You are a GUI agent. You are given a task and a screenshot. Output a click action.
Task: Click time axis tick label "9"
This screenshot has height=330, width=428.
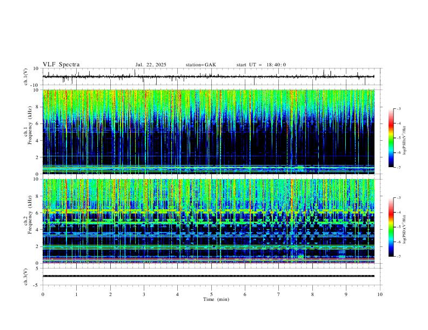point(346,294)
